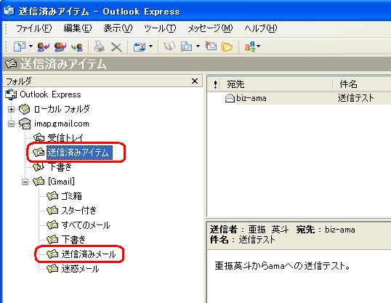Select the imap.gmail.com account

[x=61, y=124]
